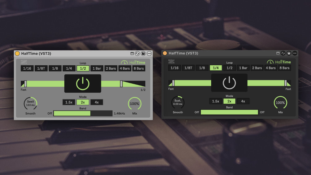Screen dimensions: 311x175
Task: Select 1 Bar loop length in left HalfTime
Action: point(97,68)
